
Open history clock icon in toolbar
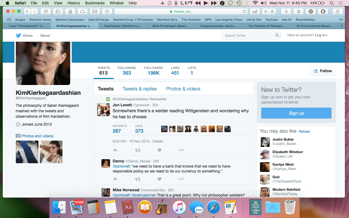(107, 11)
